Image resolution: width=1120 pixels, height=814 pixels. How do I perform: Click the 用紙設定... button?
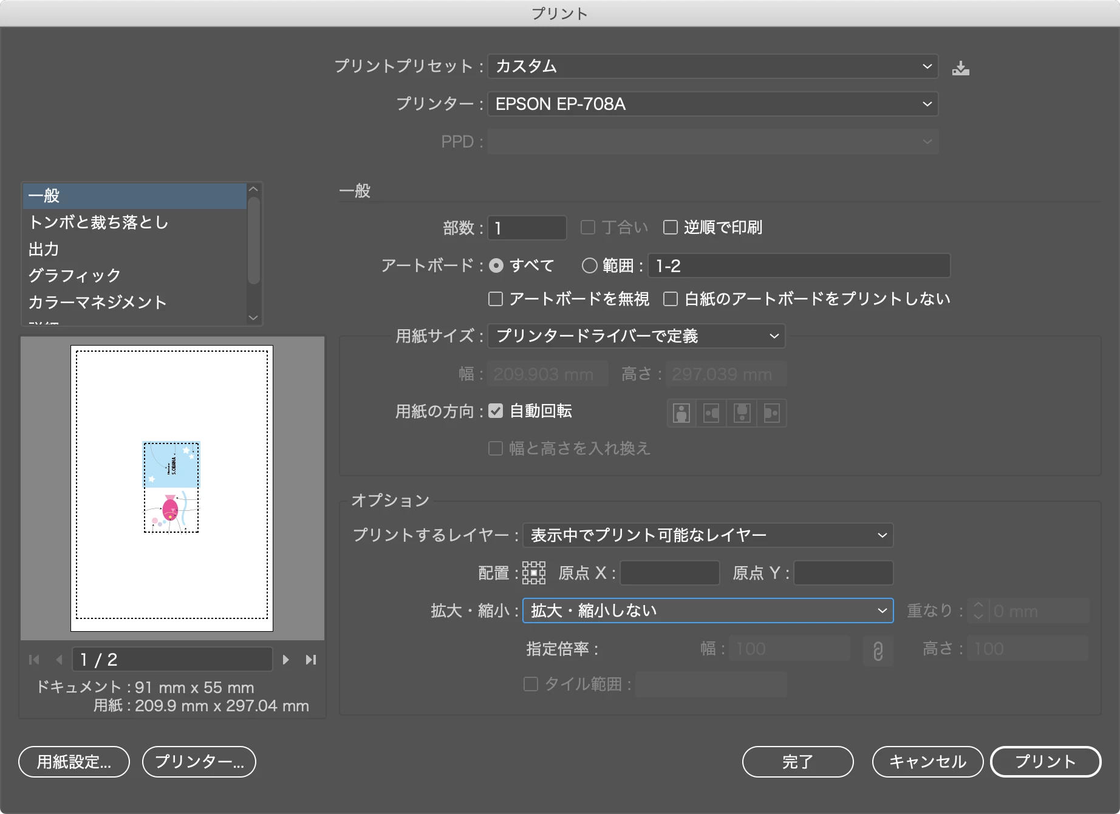pyautogui.click(x=74, y=762)
